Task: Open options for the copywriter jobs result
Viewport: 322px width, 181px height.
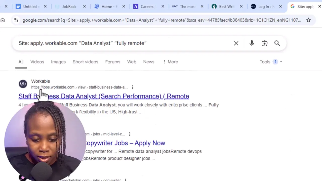Action: click(130, 134)
